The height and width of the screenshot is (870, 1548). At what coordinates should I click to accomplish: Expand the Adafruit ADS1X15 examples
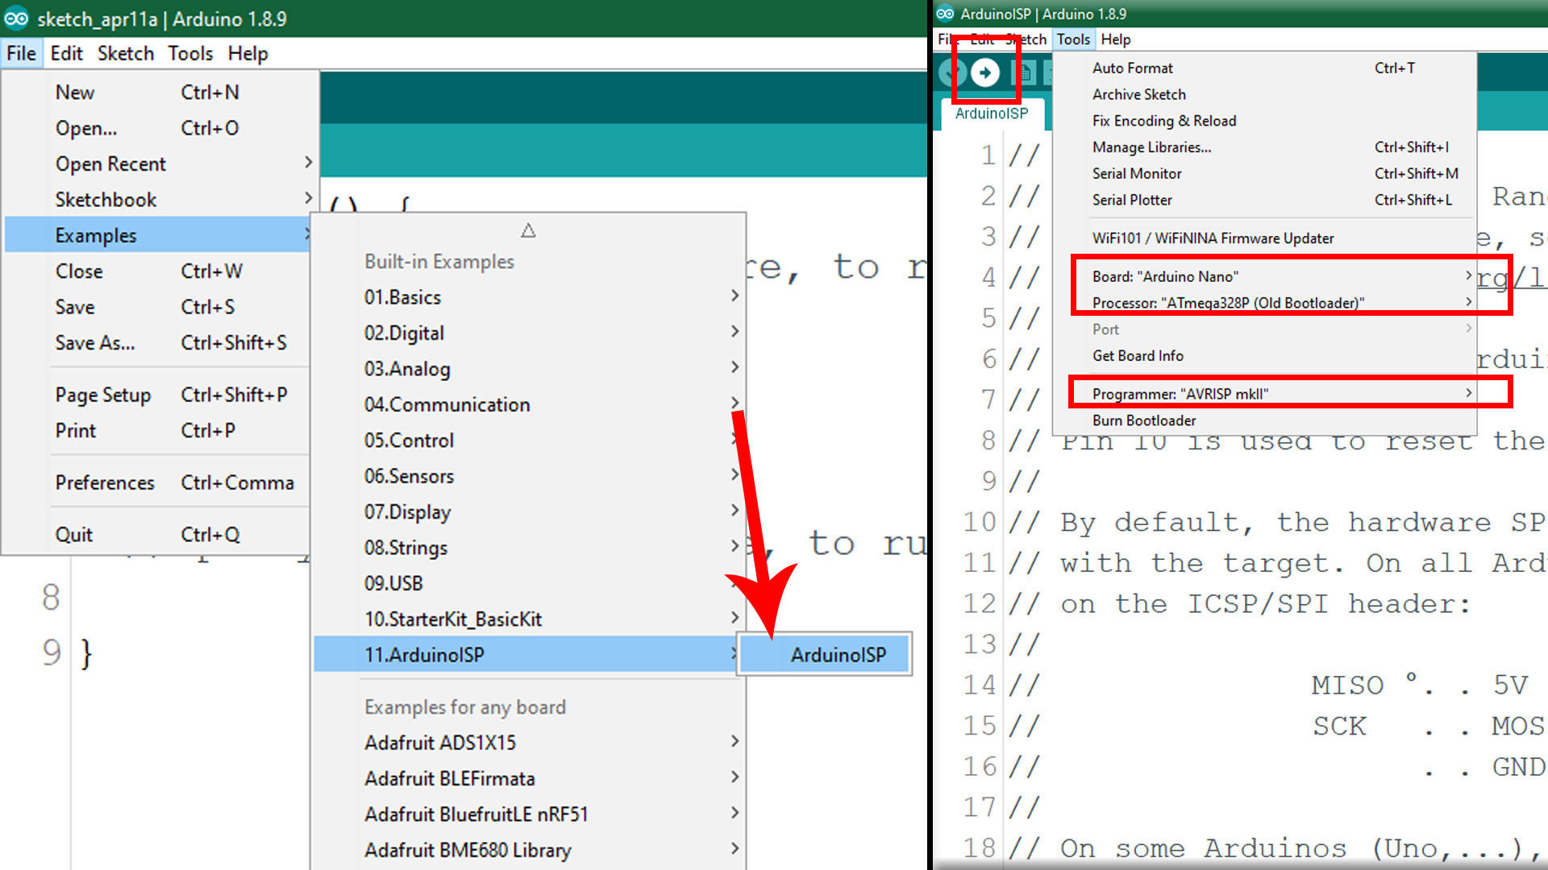529,743
